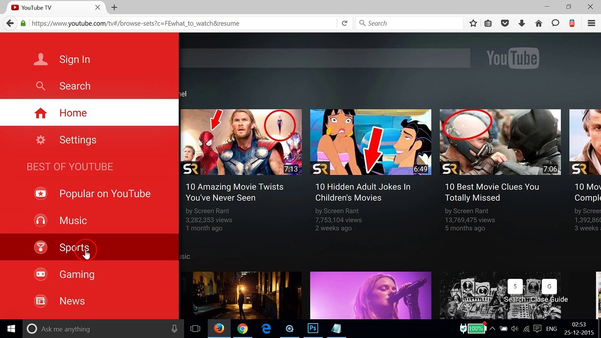Screen dimensions: 601x338
Task: Select Search in the red sidebar
Action: 89,86
